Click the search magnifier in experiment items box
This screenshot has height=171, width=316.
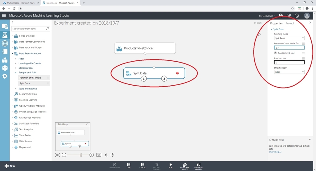pos(48,29)
